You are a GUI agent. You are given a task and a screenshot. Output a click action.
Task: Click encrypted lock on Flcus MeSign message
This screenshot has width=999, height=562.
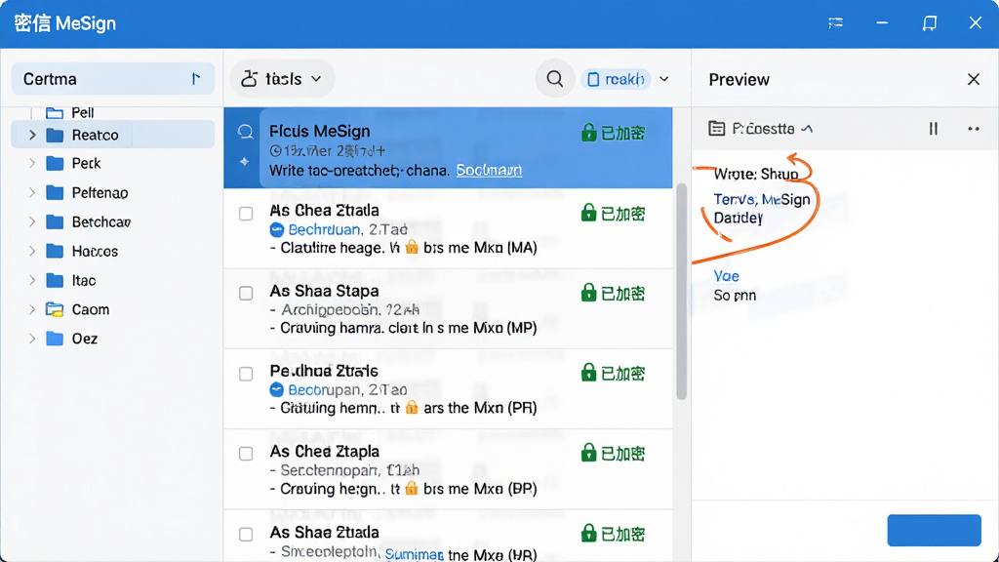click(x=588, y=133)
